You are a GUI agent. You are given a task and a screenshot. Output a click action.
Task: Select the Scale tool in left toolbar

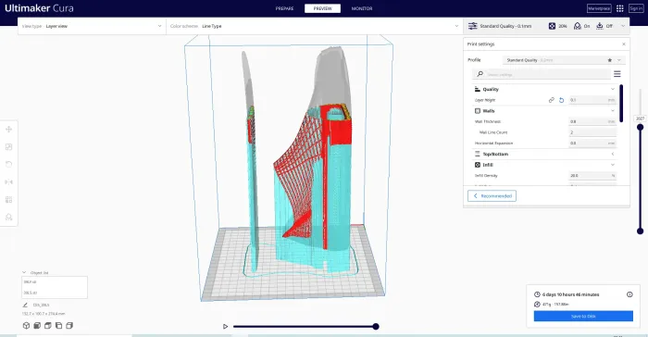tap(8, 147)
